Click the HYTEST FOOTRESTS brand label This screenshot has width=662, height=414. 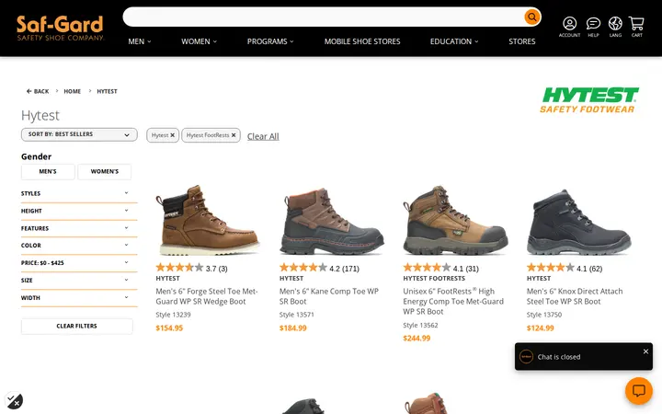(x=434, y=279)
